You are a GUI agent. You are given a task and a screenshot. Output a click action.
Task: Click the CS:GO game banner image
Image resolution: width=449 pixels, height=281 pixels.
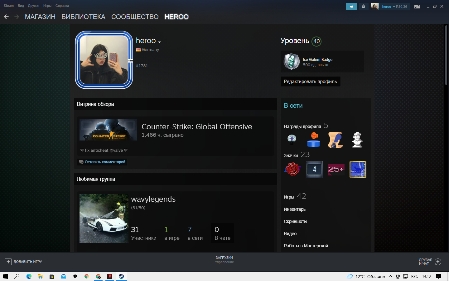tap(108, 130)
